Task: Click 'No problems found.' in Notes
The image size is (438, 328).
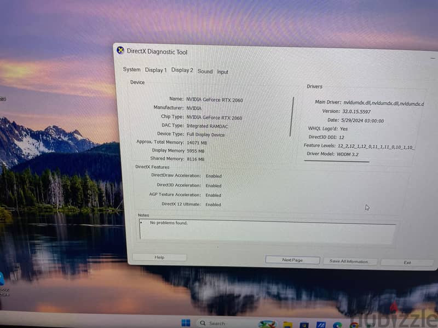Action: [169, 222]
